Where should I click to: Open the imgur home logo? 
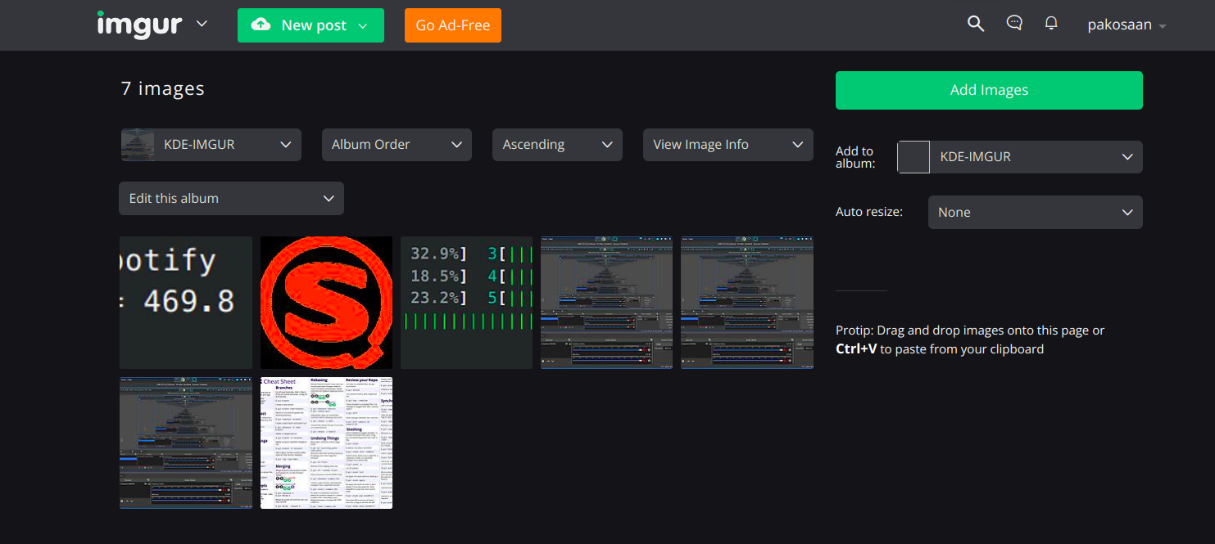tap(139, 25)
